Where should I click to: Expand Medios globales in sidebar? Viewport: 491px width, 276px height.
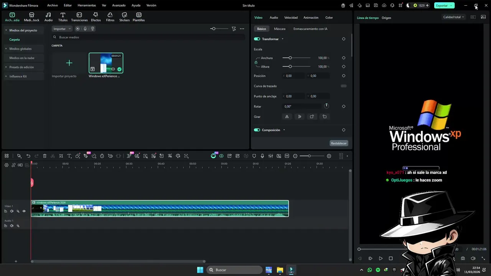[x=6, y=49]
